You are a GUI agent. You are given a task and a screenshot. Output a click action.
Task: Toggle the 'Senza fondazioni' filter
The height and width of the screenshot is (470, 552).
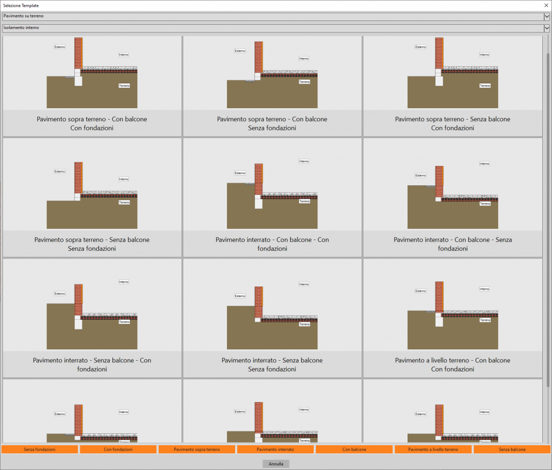coord(39,449)
